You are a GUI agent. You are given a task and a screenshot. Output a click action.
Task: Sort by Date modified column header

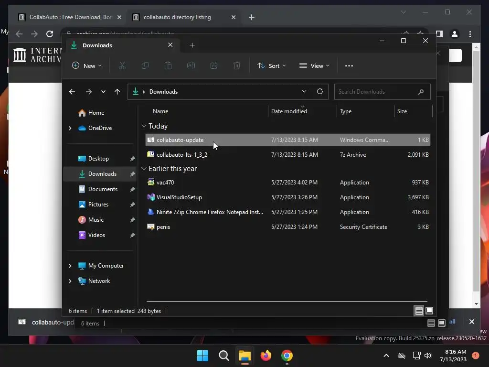[302, 111]
